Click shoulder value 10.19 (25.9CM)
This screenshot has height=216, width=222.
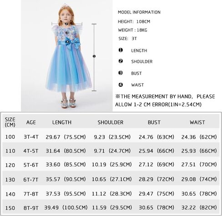pyautogui.click(x=112, y=165)
